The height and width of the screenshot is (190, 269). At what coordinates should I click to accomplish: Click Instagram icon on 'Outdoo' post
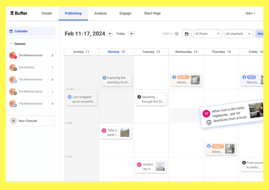pyautogui.click(x=139, y=164)
